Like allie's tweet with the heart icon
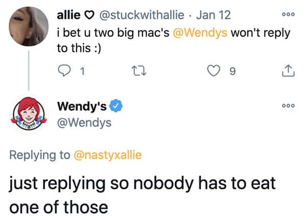 pos(214,70)
